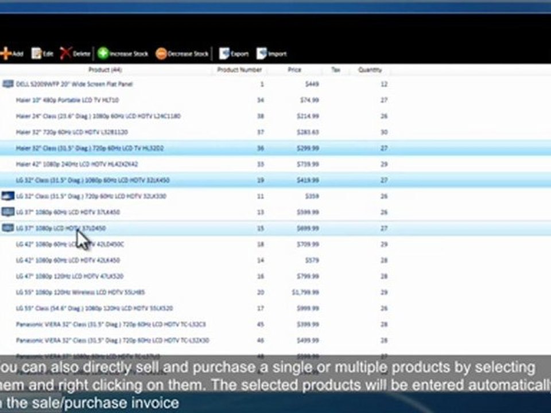Select Panasonic VIERA 32" TC-L32X30 product
551x413 pixels.
pos(112,340)
